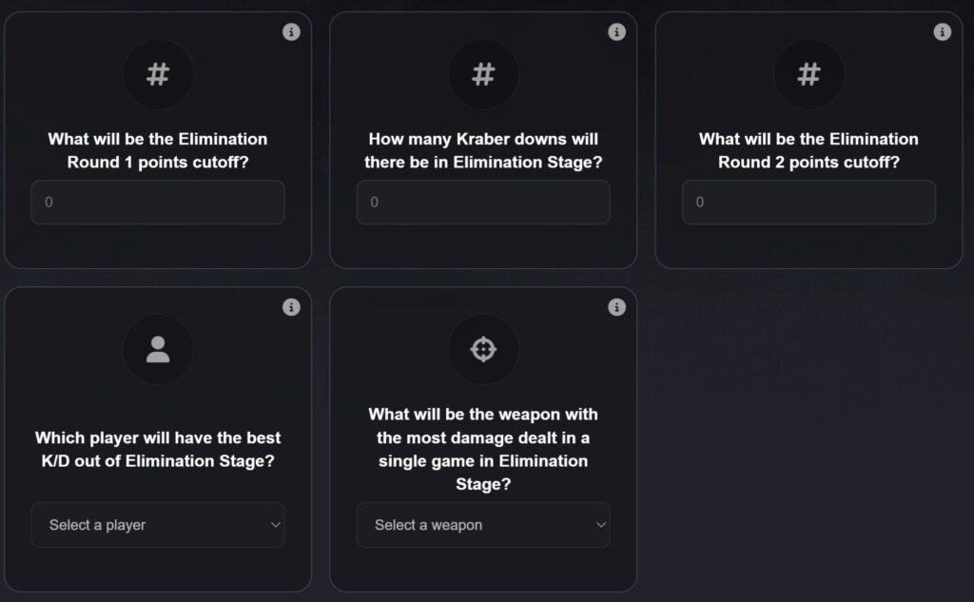Focus the Kraber downs number input
The width and height of the screenshot is (974, 602).
tap(483, 203)
